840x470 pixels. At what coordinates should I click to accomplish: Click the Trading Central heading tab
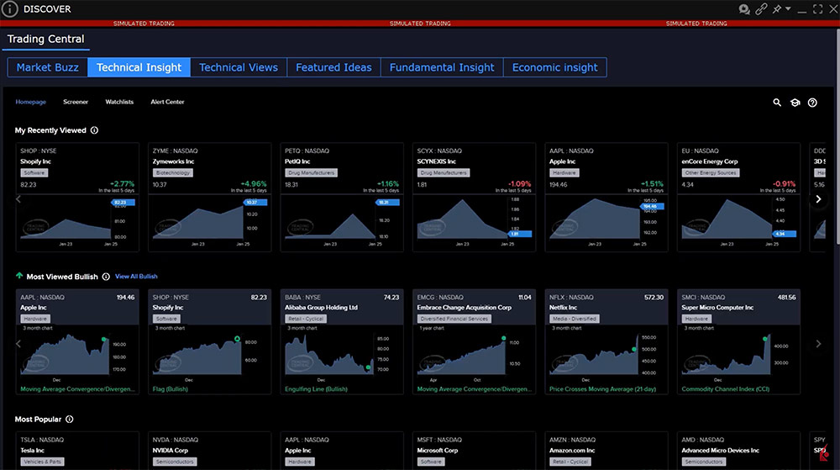pyautogui.click(x=45, y=40)
